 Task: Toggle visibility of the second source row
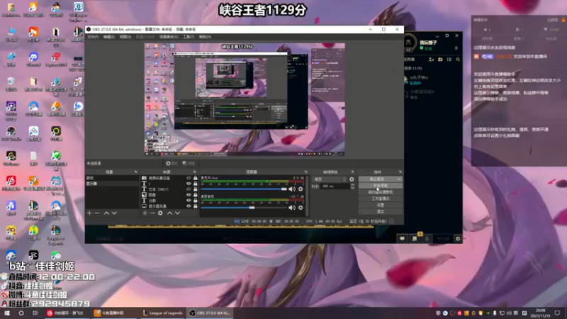pyautogui.click(x=189, y=184)
